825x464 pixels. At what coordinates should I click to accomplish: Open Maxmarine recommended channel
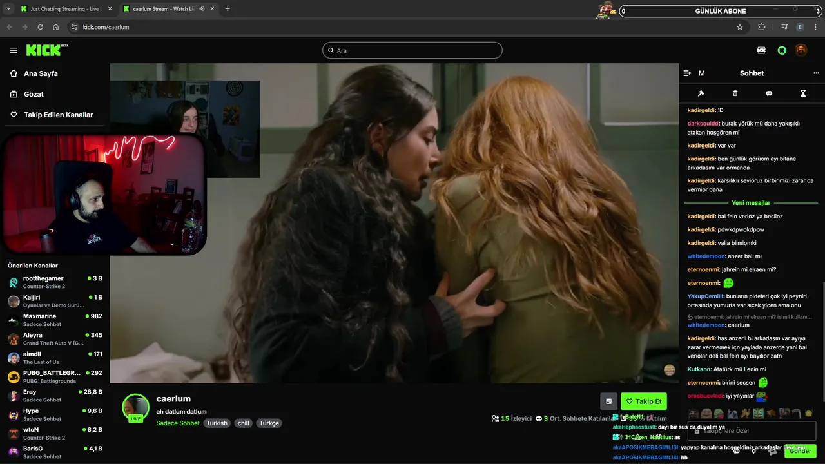[x=55, y=320]
